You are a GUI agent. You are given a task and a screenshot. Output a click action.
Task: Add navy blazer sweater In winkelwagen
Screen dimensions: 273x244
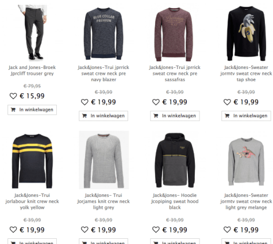(103, 116)
